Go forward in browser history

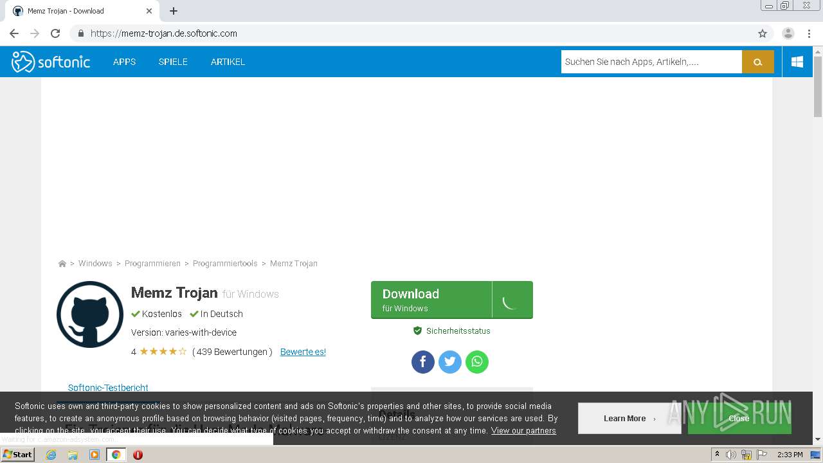coord(35,33)
